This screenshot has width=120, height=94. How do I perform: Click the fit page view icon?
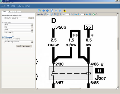pos(58,14)
